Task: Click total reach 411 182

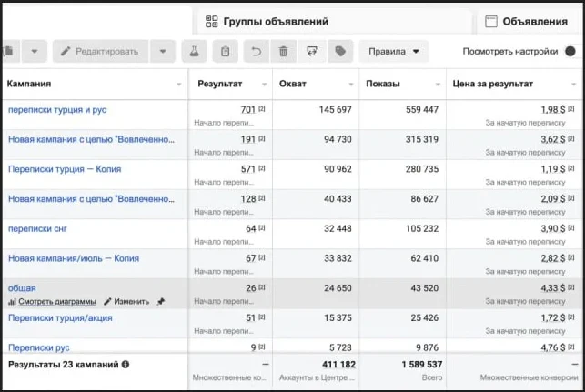Action: point(338,365)
